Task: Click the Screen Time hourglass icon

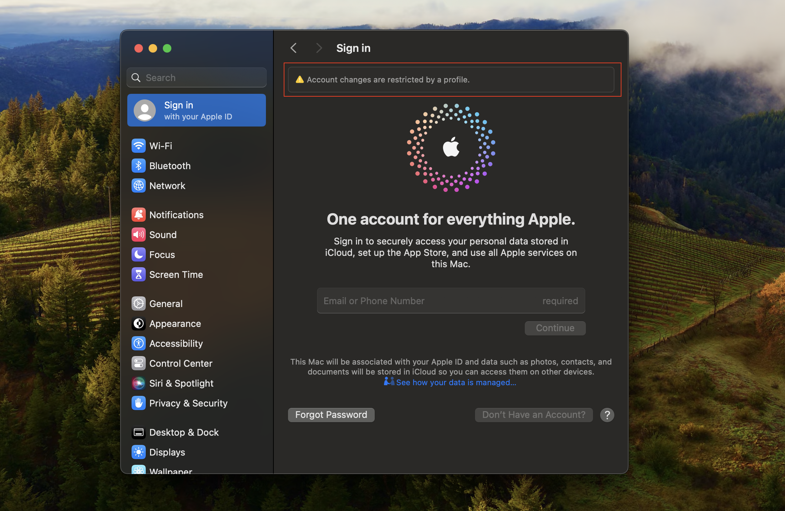Action: [139, 274]
